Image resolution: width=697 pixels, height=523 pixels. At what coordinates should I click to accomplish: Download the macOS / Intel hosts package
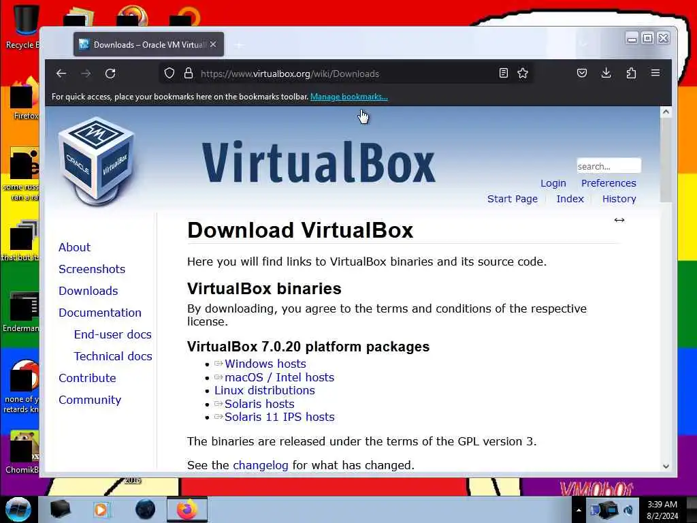click(x=279, y=377)
